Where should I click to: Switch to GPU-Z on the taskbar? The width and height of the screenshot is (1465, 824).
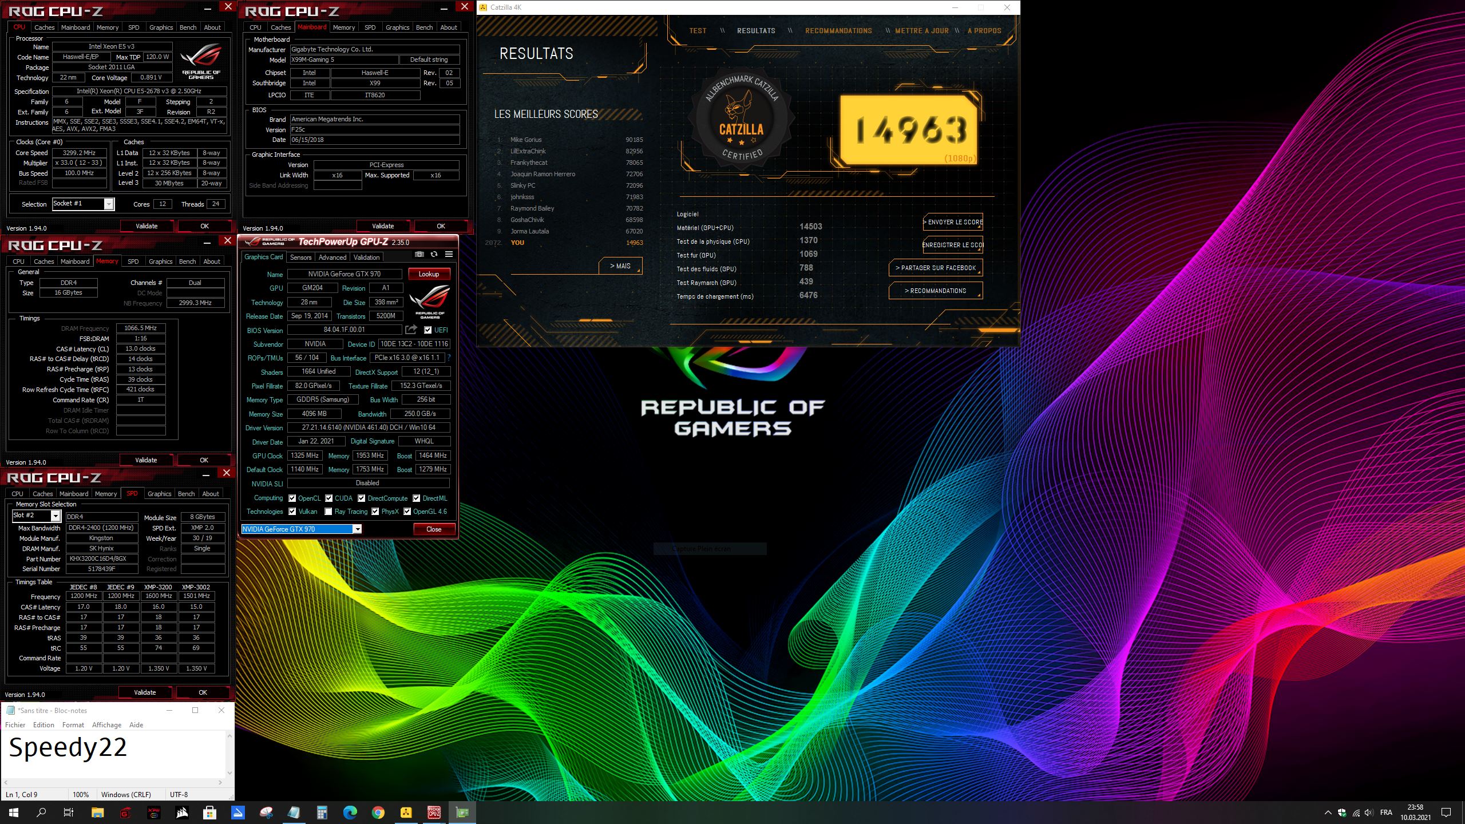click(x=462, y=813)
